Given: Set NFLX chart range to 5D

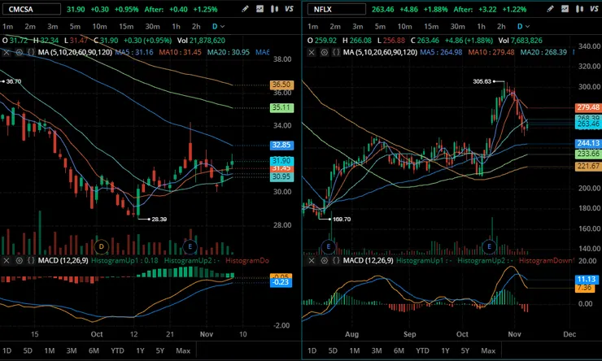Looking at the screenshot, I should (333, 350).
